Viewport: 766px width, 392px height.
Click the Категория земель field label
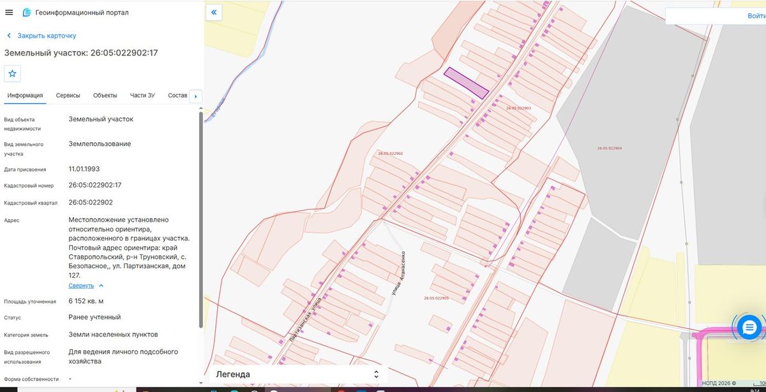coord(26,335)
